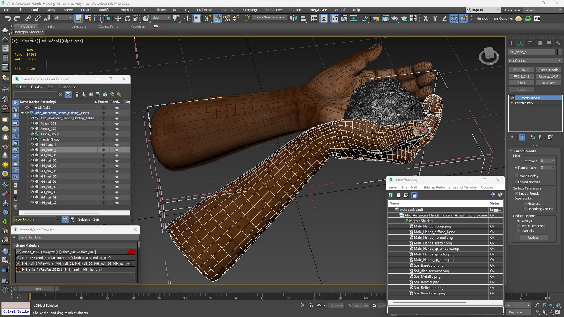The image size is (564, 317).
Task: Toggle the Percent Snap icon
Action: pyautogui.click(x=227, y=18)
